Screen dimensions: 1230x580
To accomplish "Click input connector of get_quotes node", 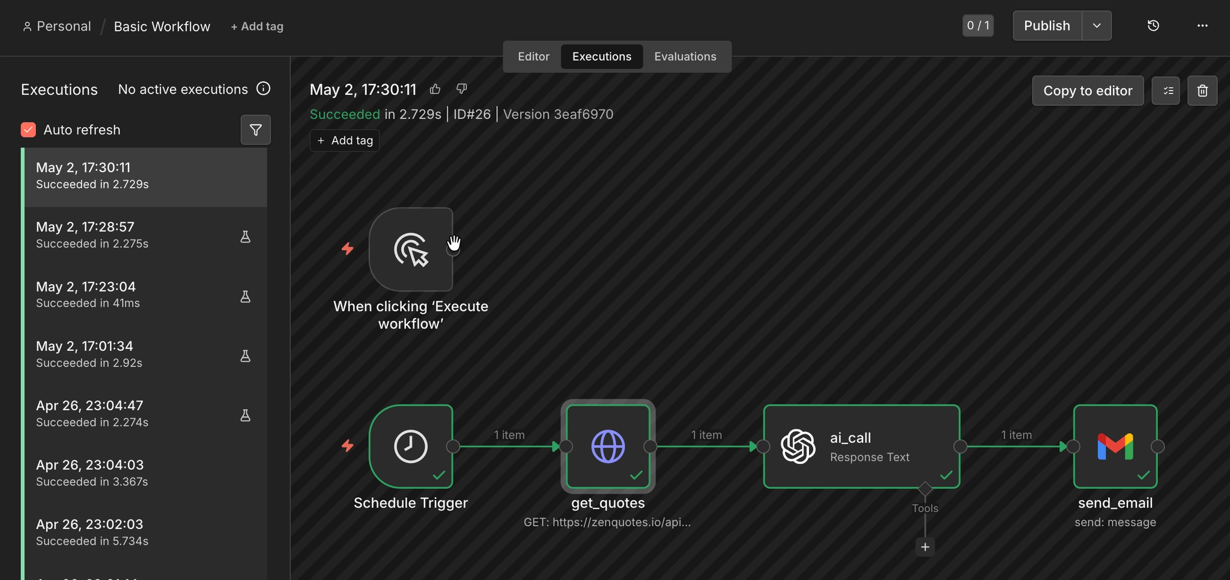I will point(566,446).
